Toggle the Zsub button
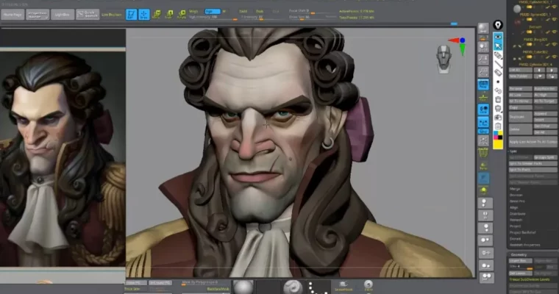The height and width of the screenshot is (294, 559). (x=260, y=12)
